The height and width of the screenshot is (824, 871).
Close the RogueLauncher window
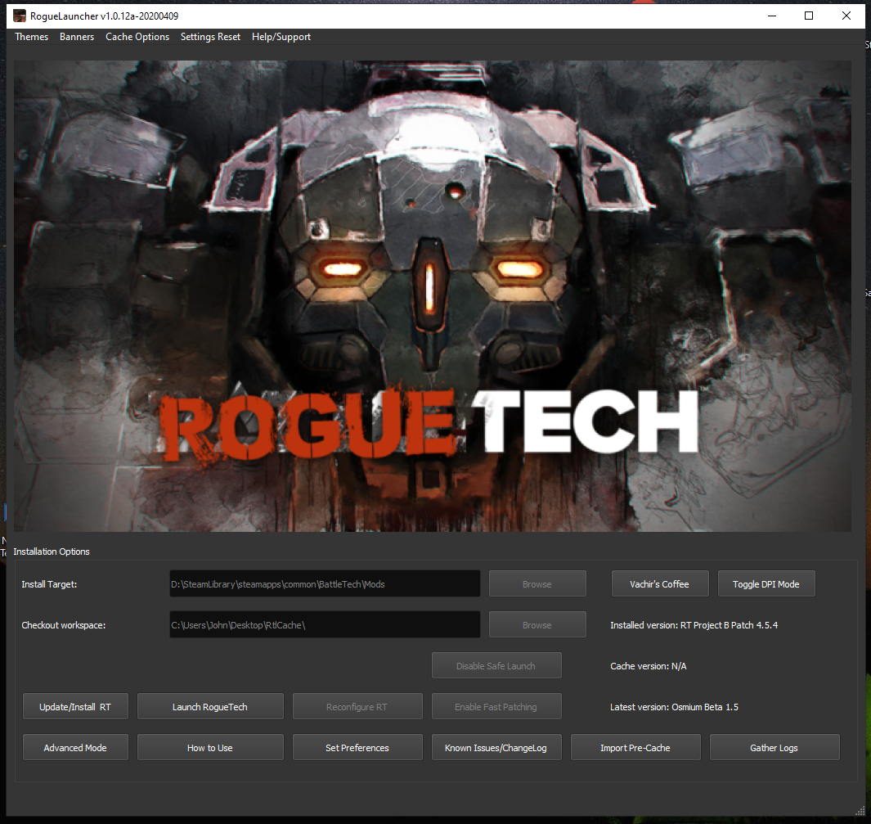pos(846,16)
